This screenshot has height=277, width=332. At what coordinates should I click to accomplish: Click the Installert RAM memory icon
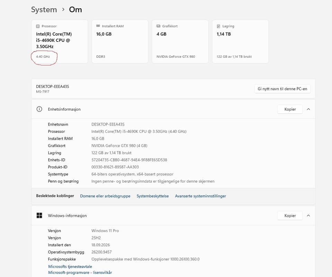[98, 26]
